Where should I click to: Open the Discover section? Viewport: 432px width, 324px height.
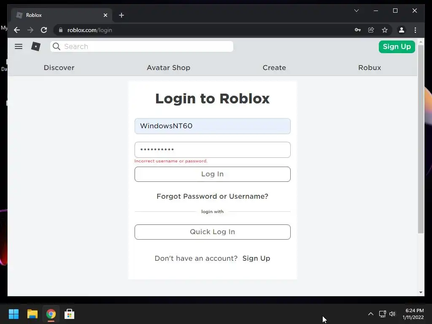coord(59,67)
